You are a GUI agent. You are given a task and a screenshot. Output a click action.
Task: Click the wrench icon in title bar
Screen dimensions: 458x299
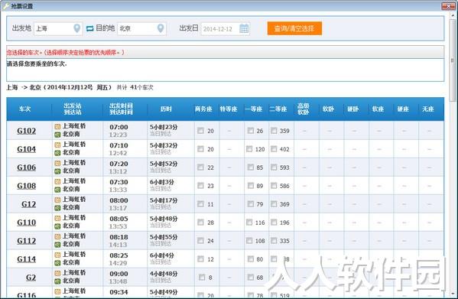tap(5, 6)
